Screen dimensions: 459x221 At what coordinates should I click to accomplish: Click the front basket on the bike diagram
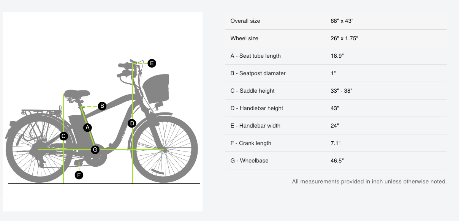(x=155, y=89)
